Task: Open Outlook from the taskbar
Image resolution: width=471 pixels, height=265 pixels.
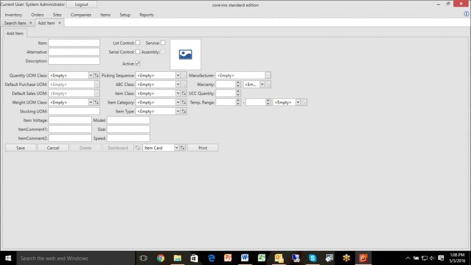Action: [278, 258]
